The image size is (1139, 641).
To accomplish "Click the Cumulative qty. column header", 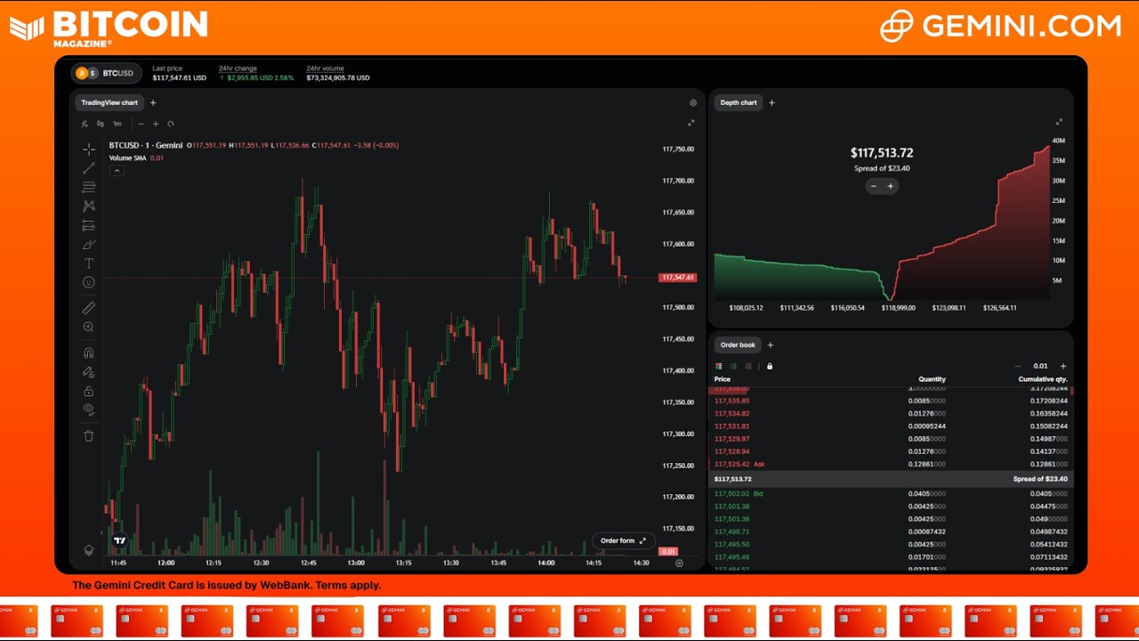I will click(1043, 379).
